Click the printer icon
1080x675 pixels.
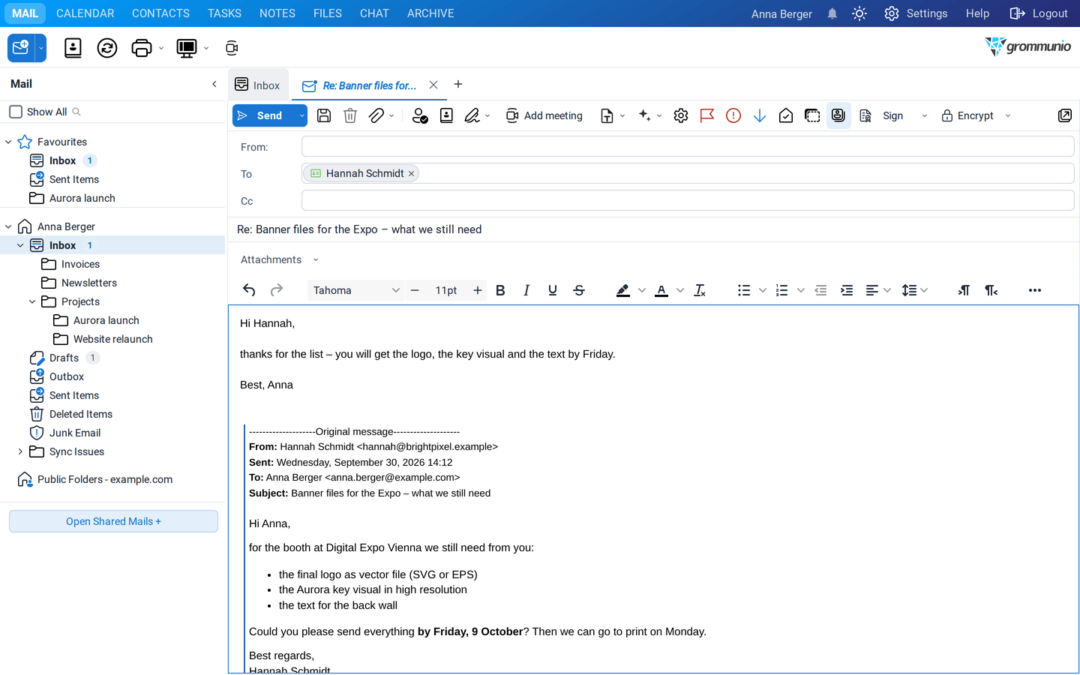tap(141, 48)
